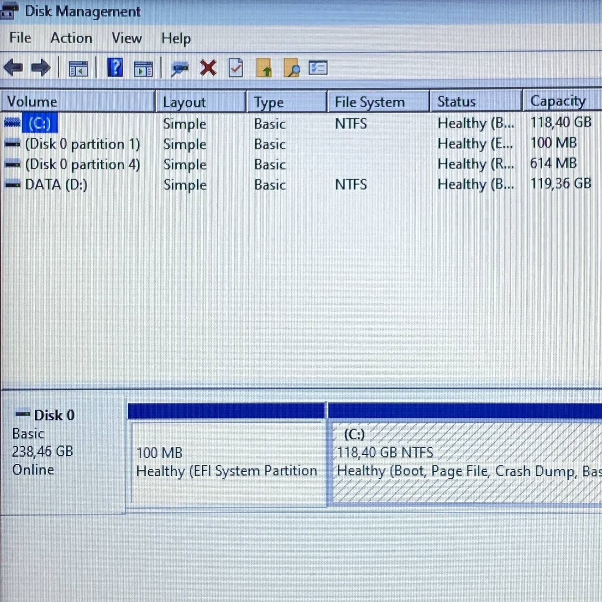This screenshot has width=602, height=602.
Task: Sort by the File System column header
Action: (378, 102)
